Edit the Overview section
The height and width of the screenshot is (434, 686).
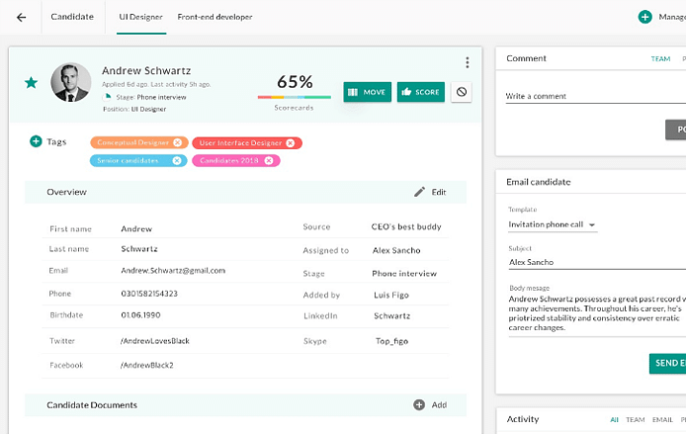pos(430,192)
